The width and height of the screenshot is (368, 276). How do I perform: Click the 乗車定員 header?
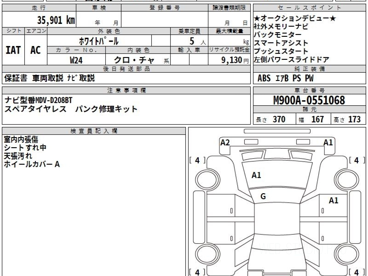(x=189, y=31)
